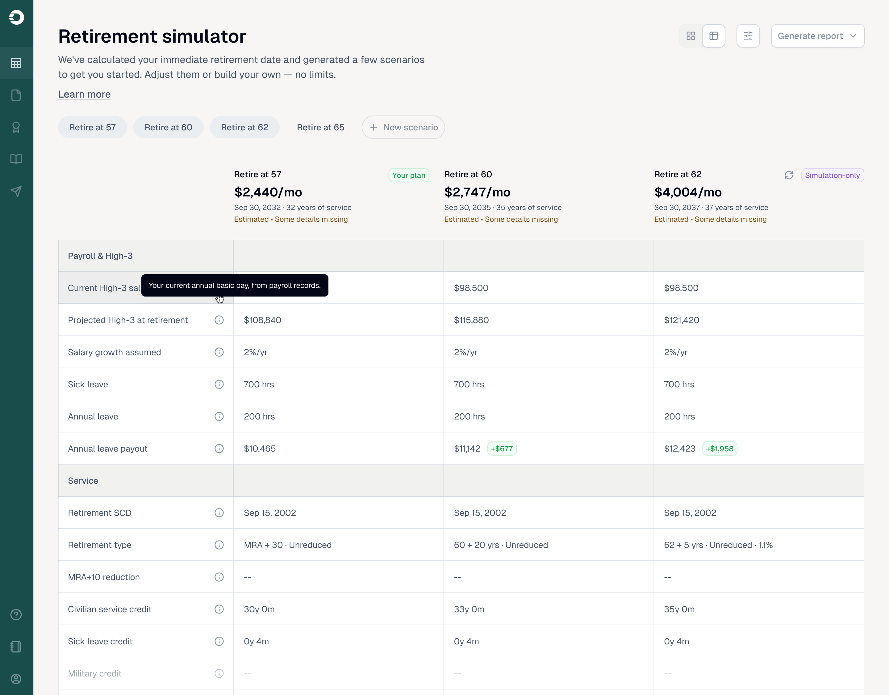Image resolution: width=889 pixels, height=695 pixels.
Task: Click the +$1,958 payout difference badge
Action: point(720,449)
